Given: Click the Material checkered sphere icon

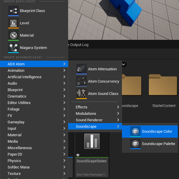Looking at the screenshot, I should point(13,35).
